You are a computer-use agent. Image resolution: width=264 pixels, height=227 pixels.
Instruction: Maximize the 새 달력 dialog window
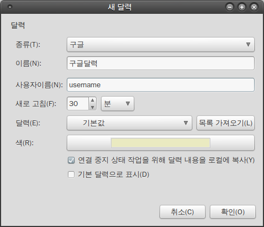pos(242,7)
